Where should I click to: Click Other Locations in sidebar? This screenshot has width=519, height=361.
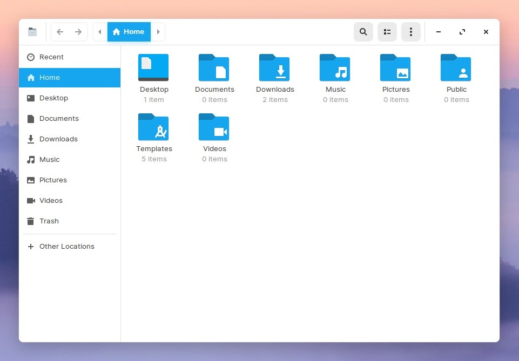66,247
